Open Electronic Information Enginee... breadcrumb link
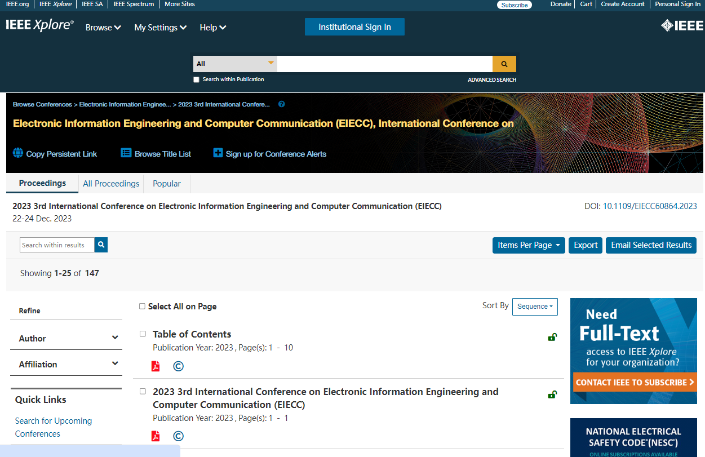This screenshot has width=705, height=457. (125, 104)
